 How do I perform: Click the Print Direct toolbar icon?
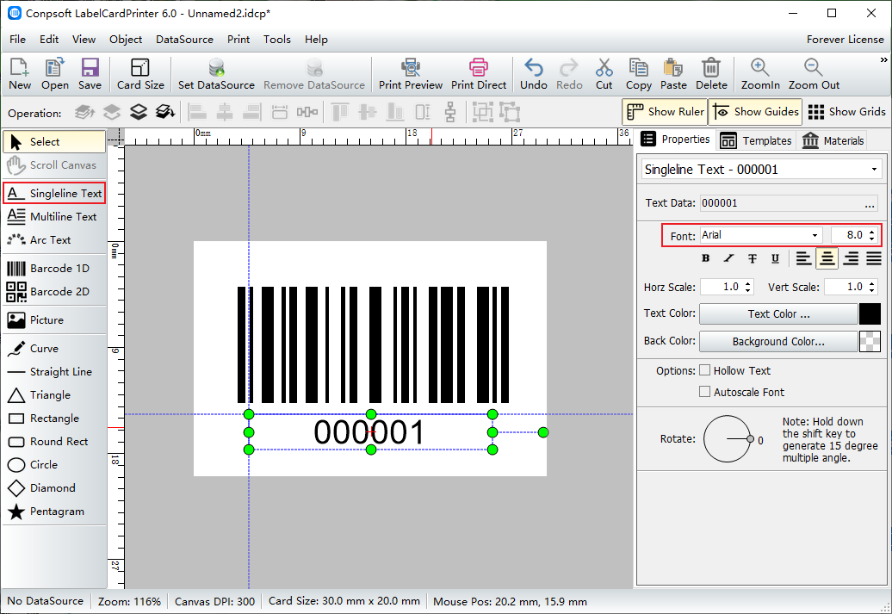pyautogui.click(x=479, y=74)
